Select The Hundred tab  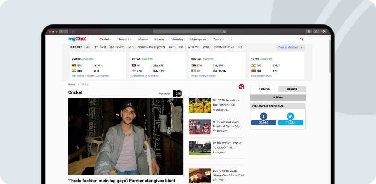click(x=117, y=47)
